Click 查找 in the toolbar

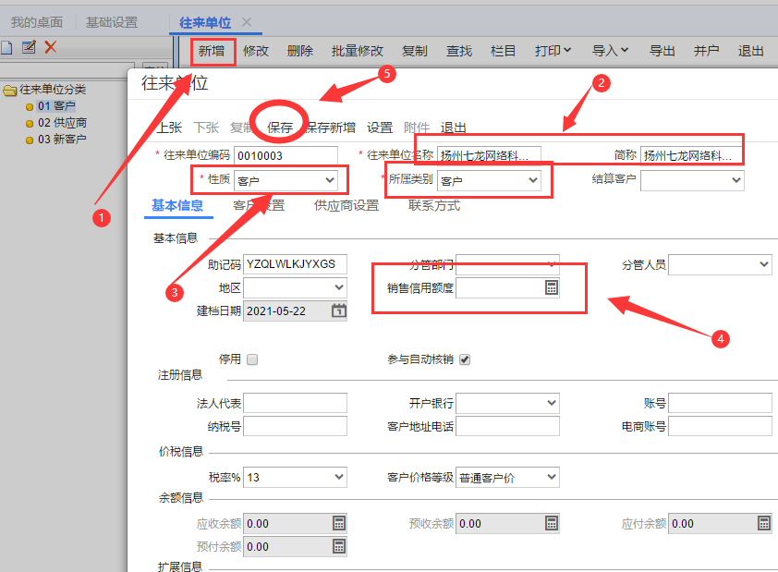459,51
